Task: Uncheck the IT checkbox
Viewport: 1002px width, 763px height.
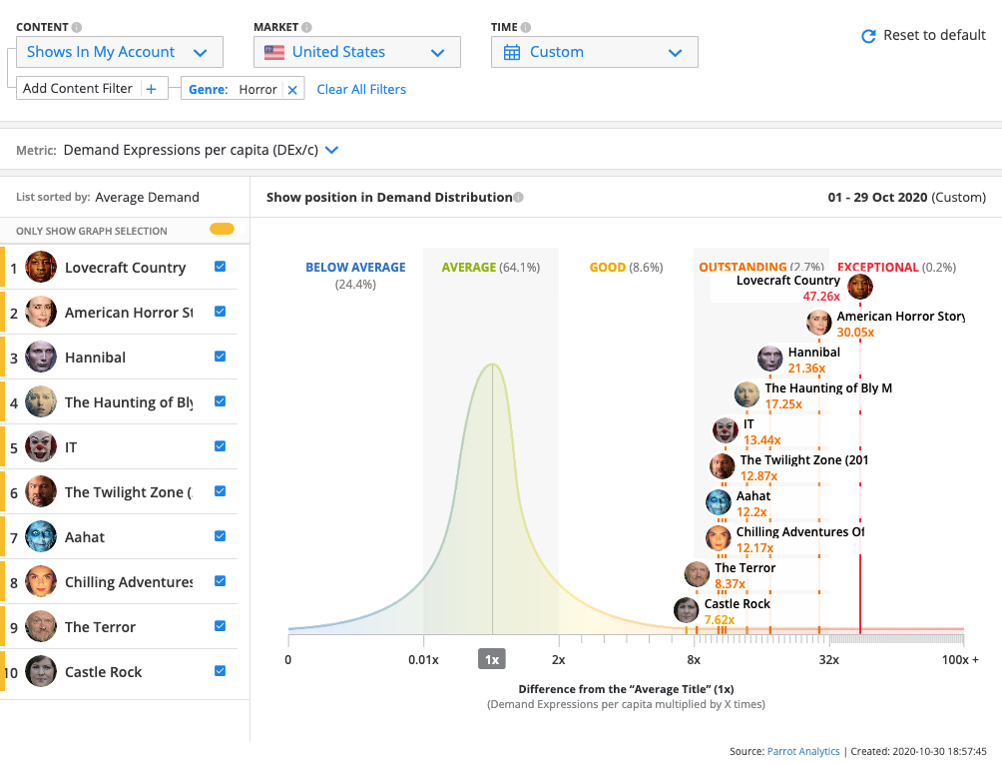Action: click(x=220, y=445)
